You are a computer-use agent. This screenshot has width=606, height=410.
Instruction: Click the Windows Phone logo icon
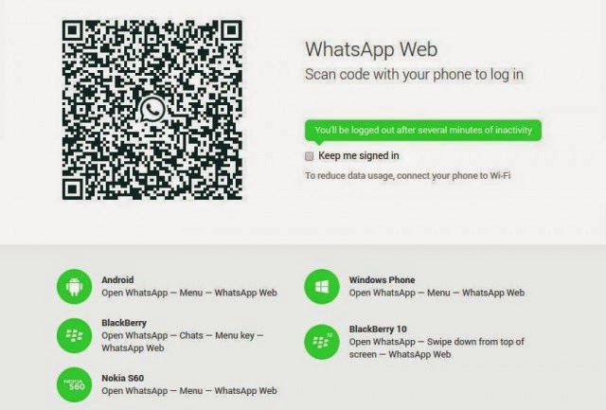tap(322, 286)
